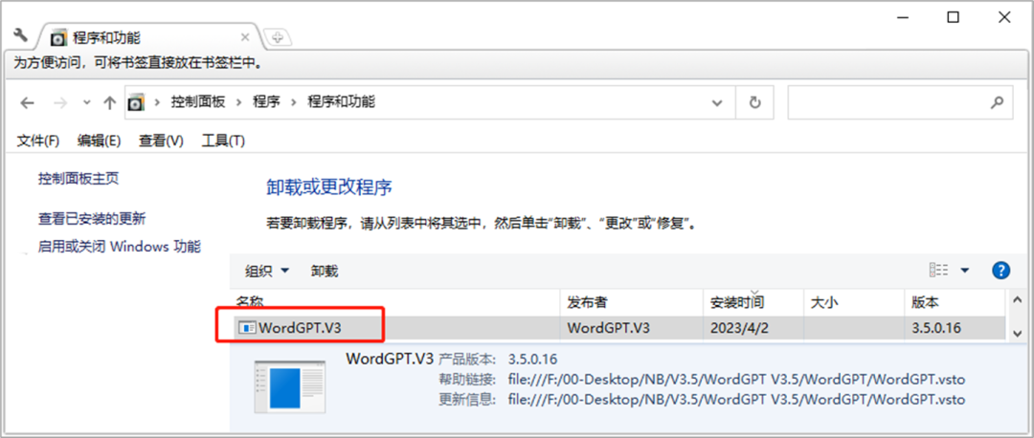
Task: Refresh the programs list
Action: point(755,102)
